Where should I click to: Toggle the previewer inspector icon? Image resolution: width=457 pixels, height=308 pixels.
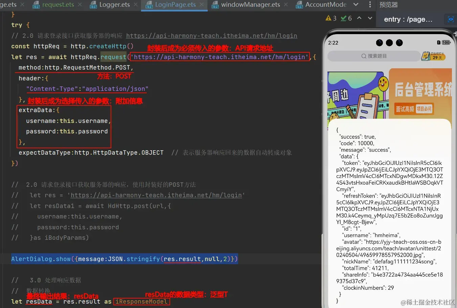[451, 19]
